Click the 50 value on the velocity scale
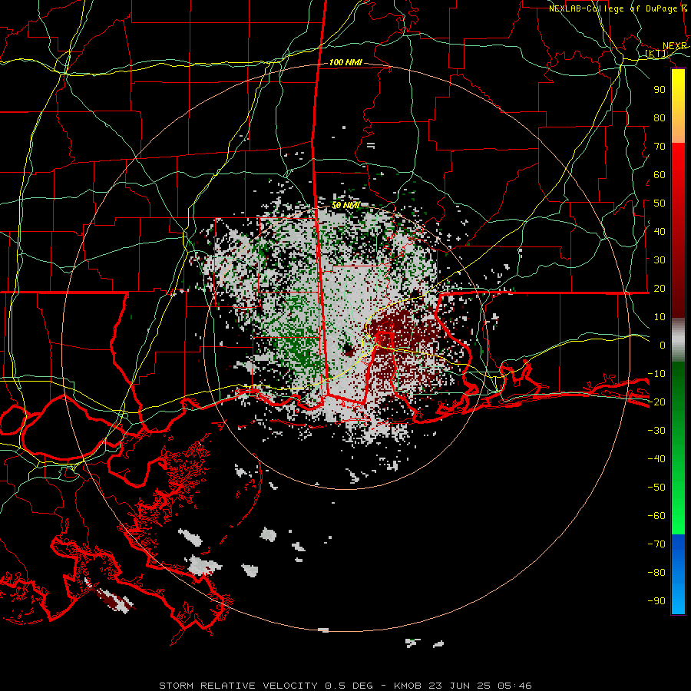Image resolution: width=691 pixels, height=691 pixels. [x=660, y=203]
